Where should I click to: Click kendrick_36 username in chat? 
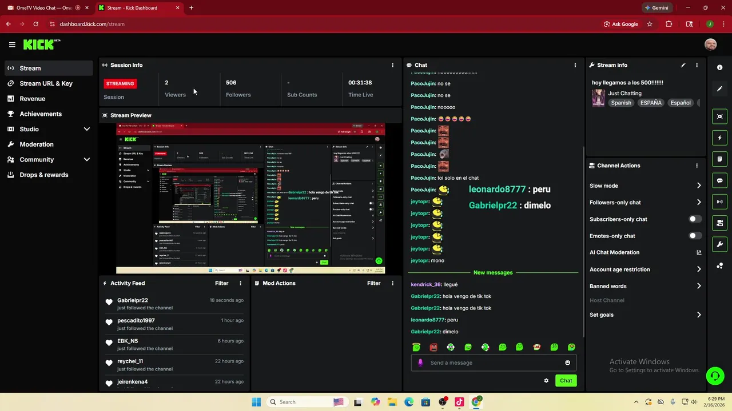tap(425, 284)
